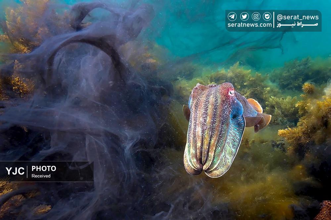Click the Persian Serat News title

point(297,25)
